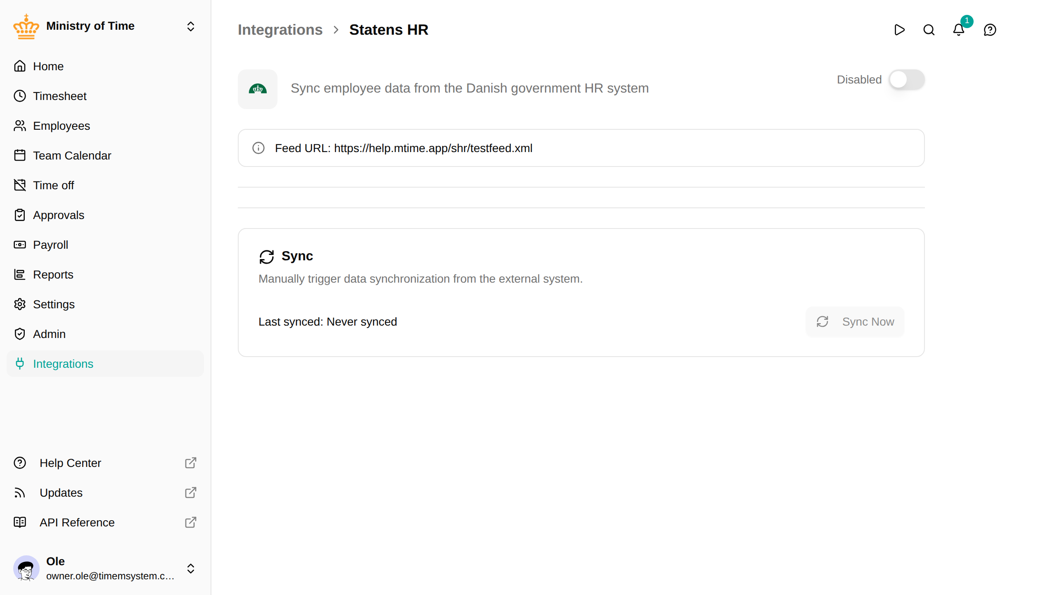1057x595 pixels.
Task: Click the Statens HR crown logo
Action: click(258, 89)
